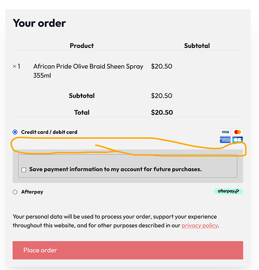Click the Your order heading
Viewport: 259px width, 270px height.
coord(39,23)
